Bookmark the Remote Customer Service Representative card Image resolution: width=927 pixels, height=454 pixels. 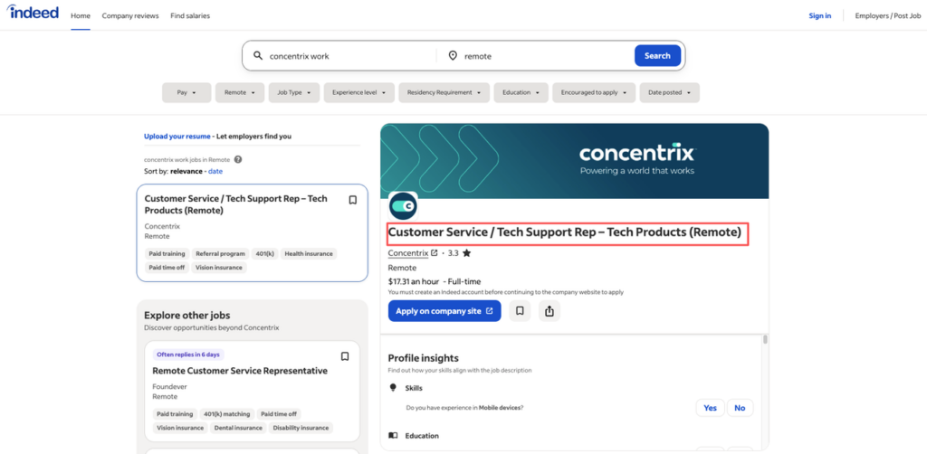(x=345, y=356)
